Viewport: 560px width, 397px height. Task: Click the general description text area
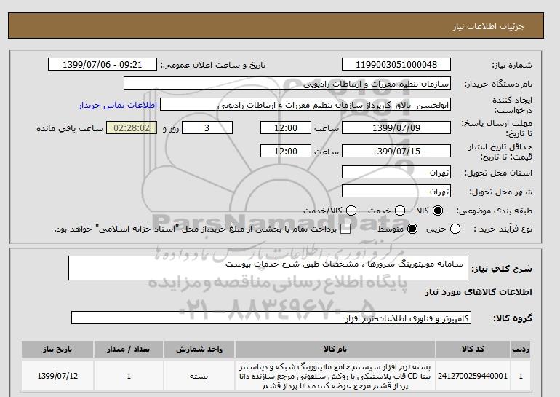268,268
